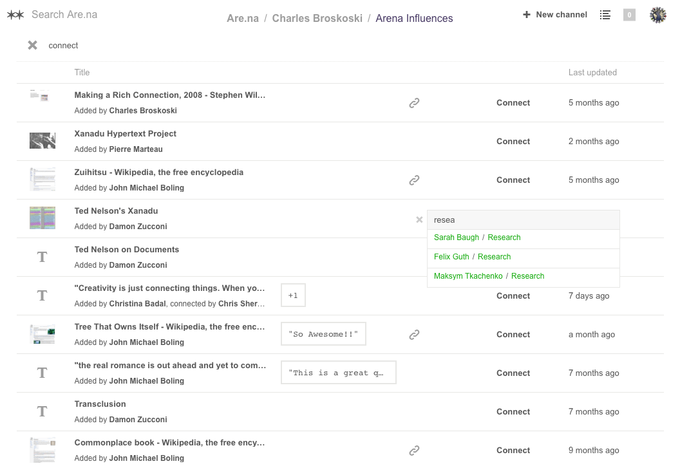Open the real romance quote title

(170, 365)
